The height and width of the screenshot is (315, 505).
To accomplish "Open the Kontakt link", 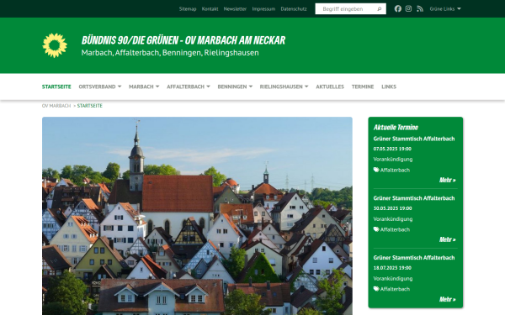I will click(210, 9).
